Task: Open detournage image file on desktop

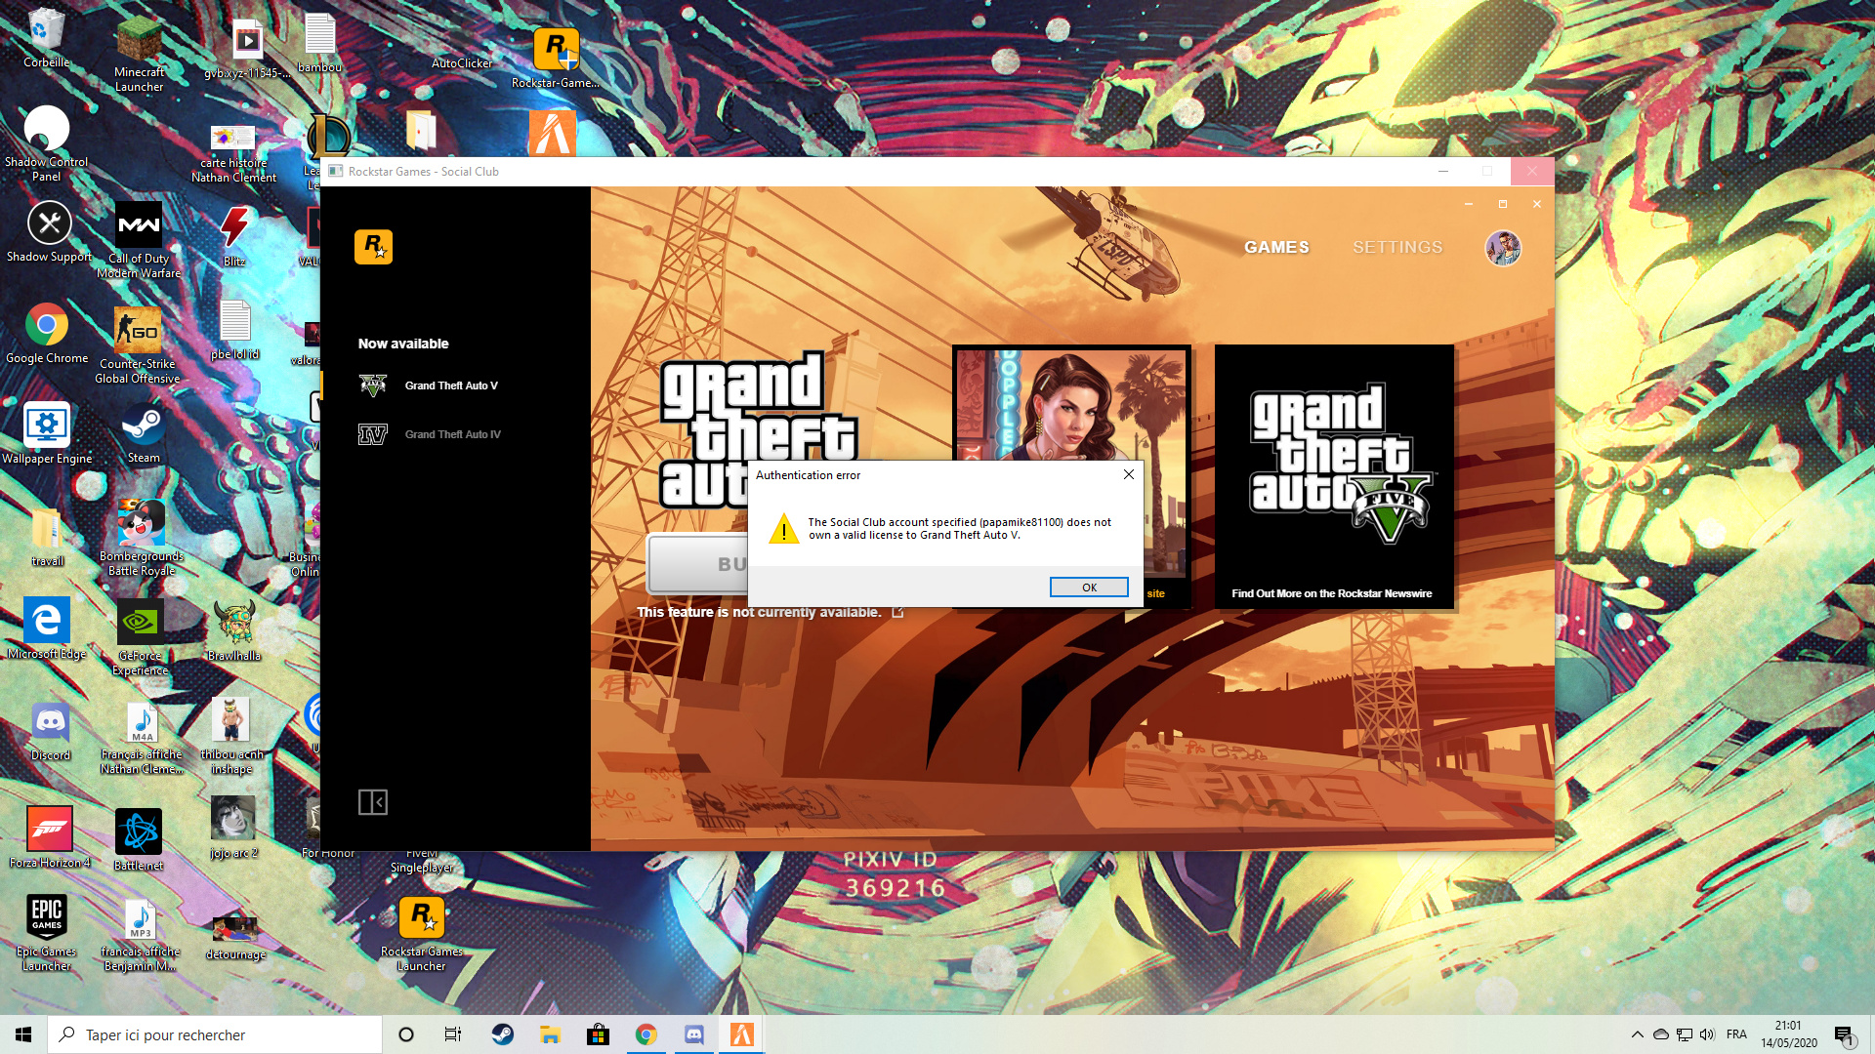Action: pyautogui.click(x=235, y=937)
